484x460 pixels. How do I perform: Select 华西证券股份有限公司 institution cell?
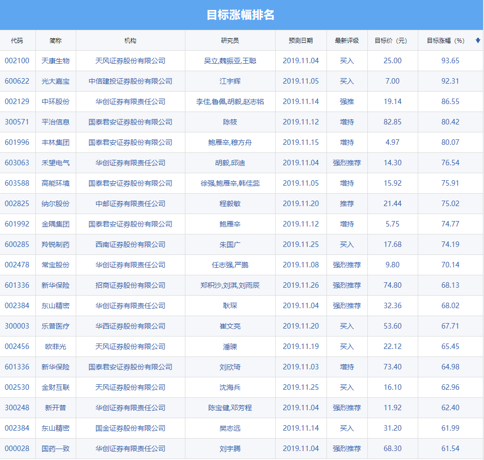pos(130,326)
